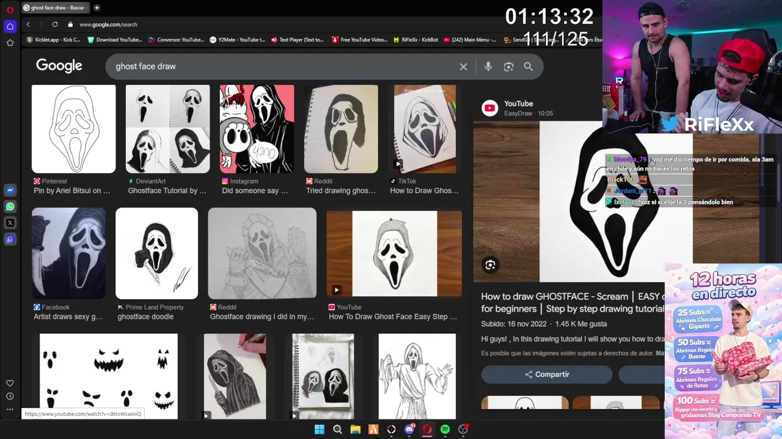Image resolution: width=782 pixels, height=439 pixels.
Task: Open DeviantArt Ghostface Tutorial thumbnail
Action: click(x=167, y=129)
